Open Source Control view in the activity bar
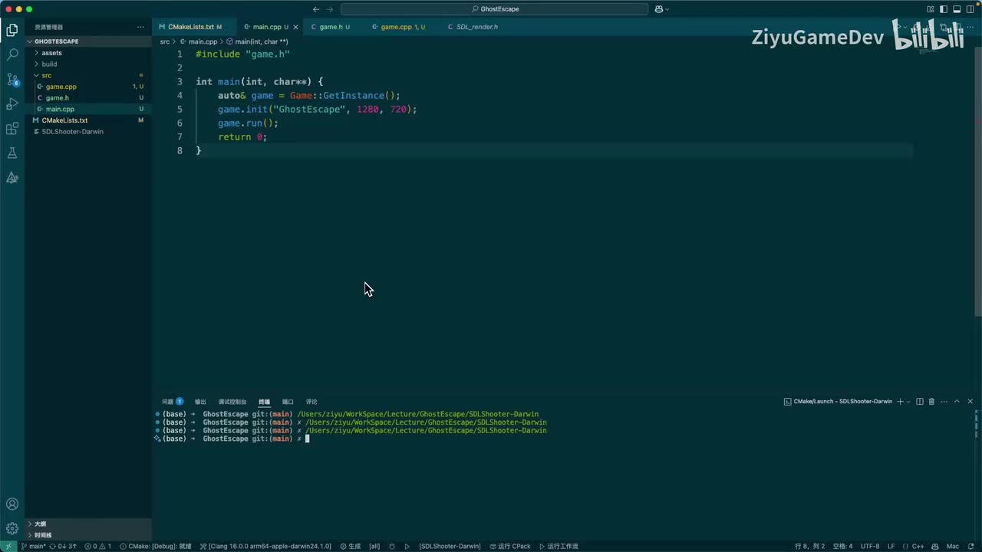 (x=12, y=80)
